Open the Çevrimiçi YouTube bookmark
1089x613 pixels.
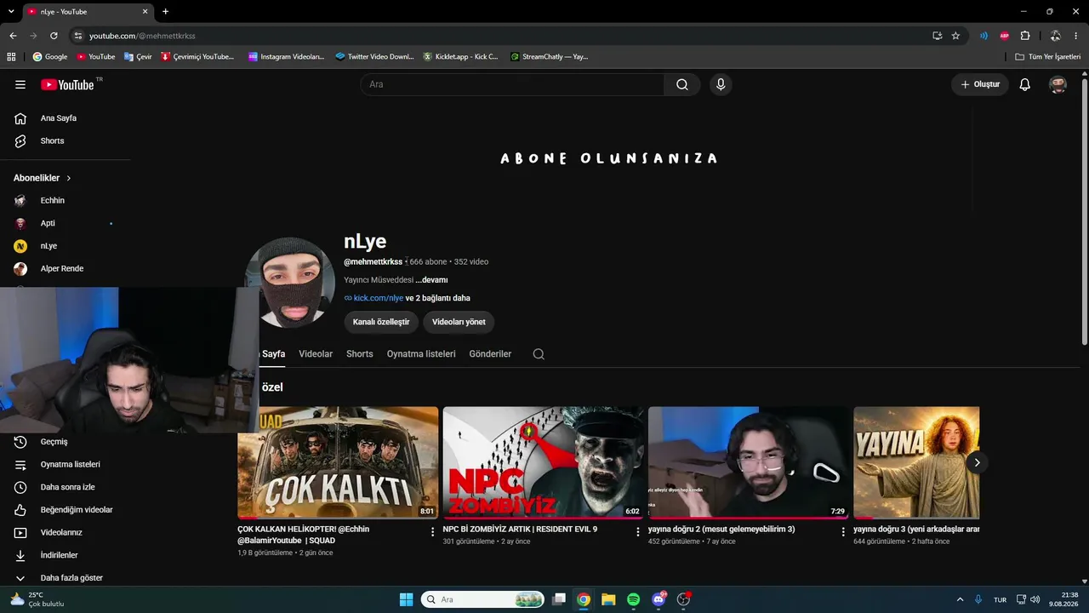click(196, 57)
